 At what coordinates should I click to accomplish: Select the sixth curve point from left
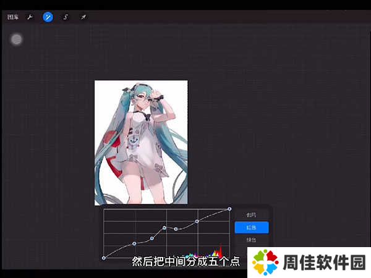(x=197, y=221)
